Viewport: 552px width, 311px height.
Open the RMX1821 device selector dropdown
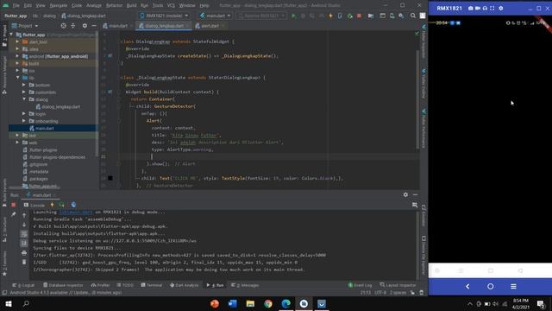coord(164,16)
